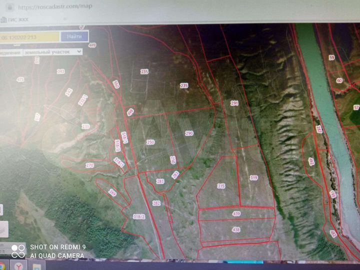Click the roscadastr.com/map URL in the address bar
Viewport: 360px width, 270px height.
pyautogui.click(x=55, y=7)
